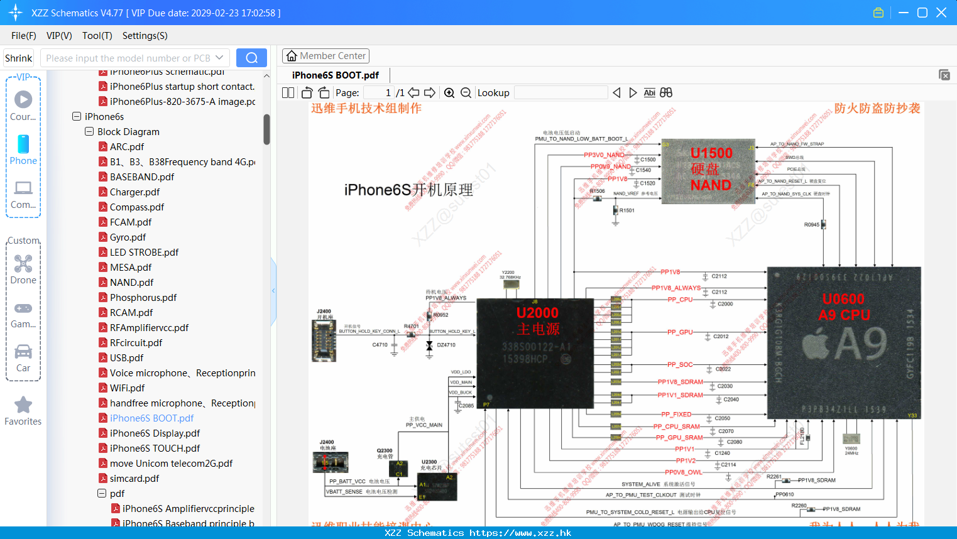
Task: Toggle the two-page layout view icon
Action: 288,92
